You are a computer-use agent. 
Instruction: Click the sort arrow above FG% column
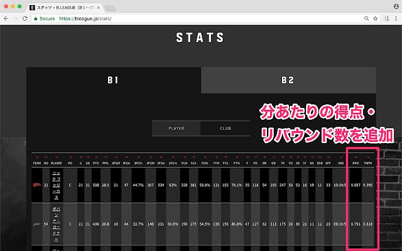click(x=205, y=157)
